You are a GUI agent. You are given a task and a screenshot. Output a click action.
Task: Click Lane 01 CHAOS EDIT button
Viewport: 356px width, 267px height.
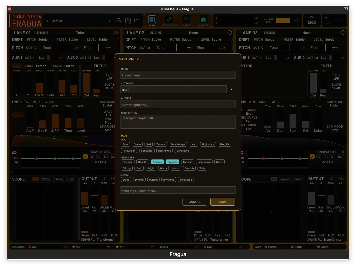click(17, 66)
